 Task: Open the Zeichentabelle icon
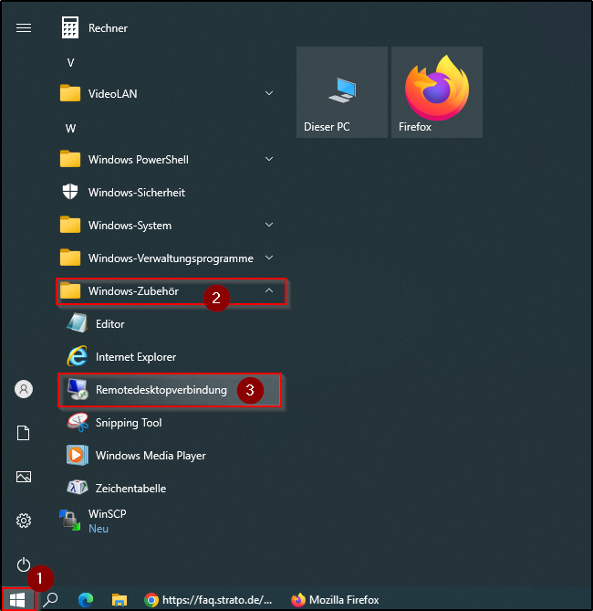tap(78, 488)
